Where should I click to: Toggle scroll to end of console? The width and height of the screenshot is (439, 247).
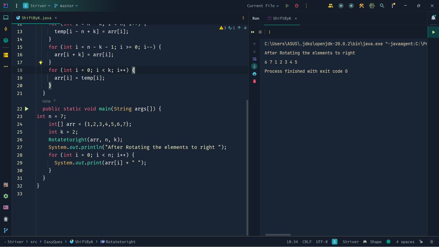pyautogui.click(x=255, y=66)
